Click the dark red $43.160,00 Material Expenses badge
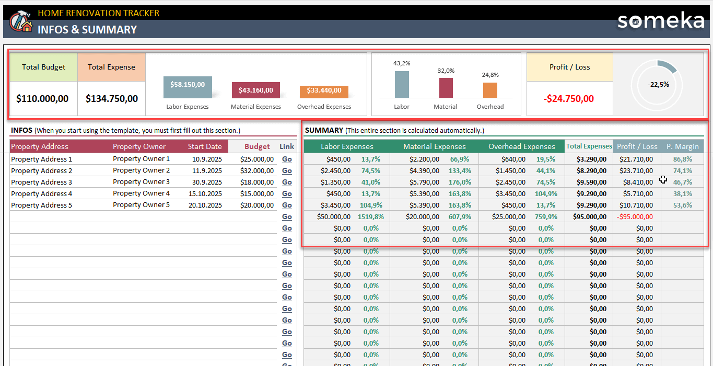The image size is (713, 366). pyautogui.click(x=255, y=90)
